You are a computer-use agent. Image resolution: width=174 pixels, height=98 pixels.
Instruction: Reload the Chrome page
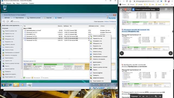click(127, 1)
